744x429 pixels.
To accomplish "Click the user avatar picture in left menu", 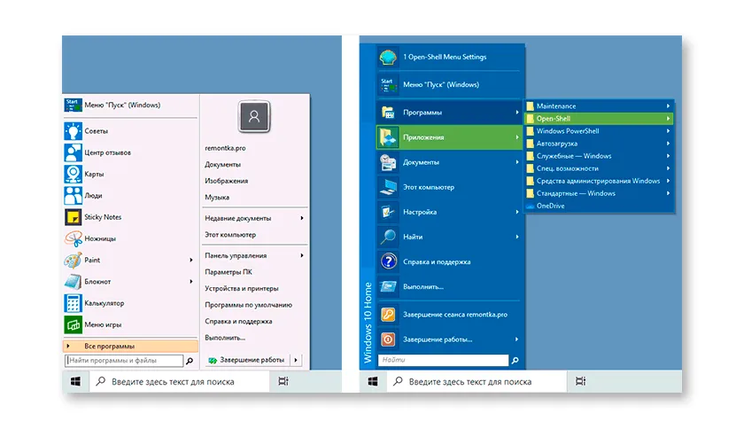I will coord(254,116).
